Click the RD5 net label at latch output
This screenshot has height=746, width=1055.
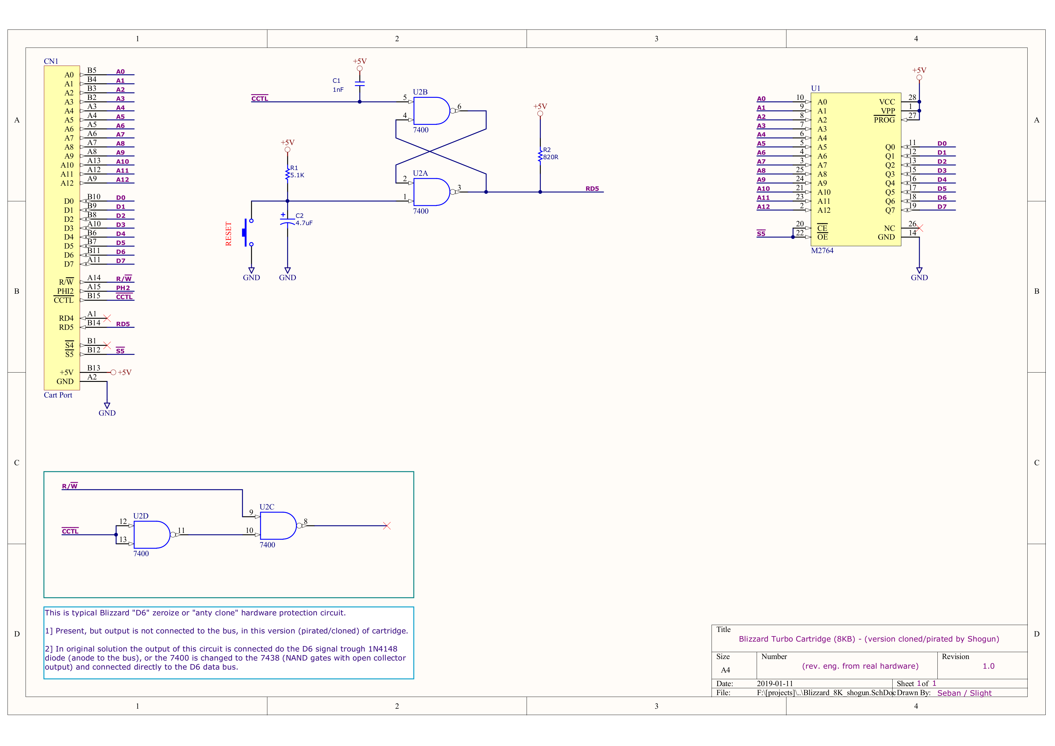click(x=592, y=188)
